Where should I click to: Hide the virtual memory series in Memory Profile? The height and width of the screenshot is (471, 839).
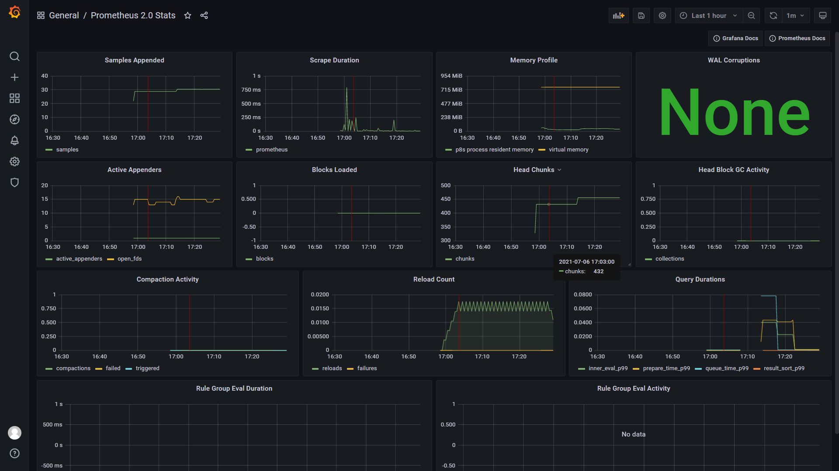point(568,149)
